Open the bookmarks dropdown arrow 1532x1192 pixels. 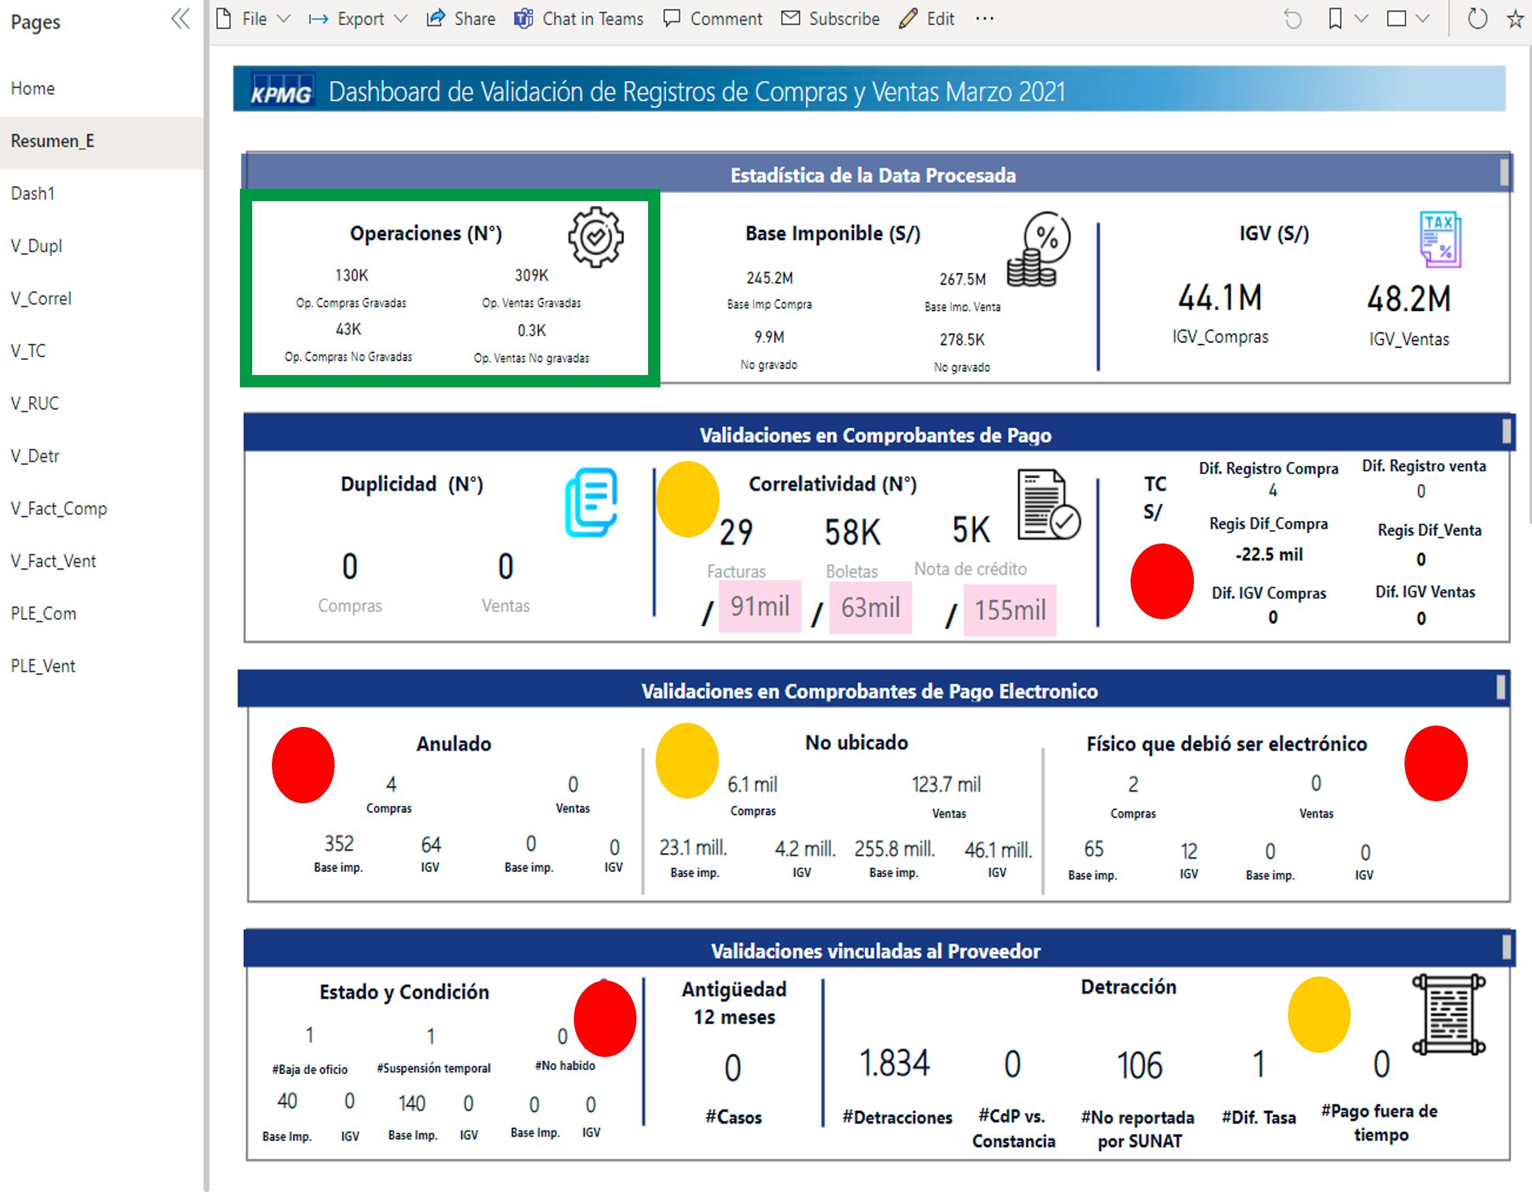tap(1361, 19)
